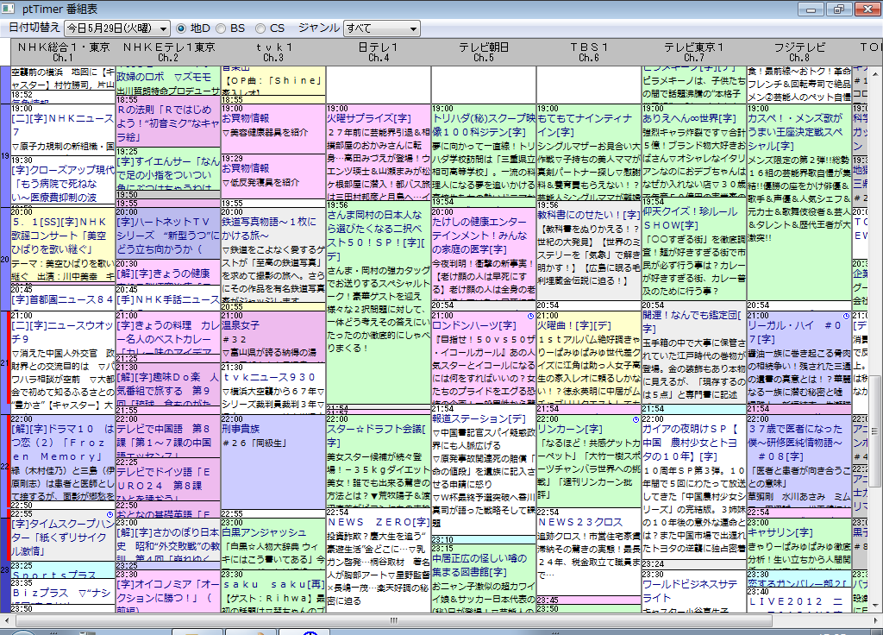Click the blue circular icon on the taskbar
This screenshot has height=635, width=883.
point(310,632)
